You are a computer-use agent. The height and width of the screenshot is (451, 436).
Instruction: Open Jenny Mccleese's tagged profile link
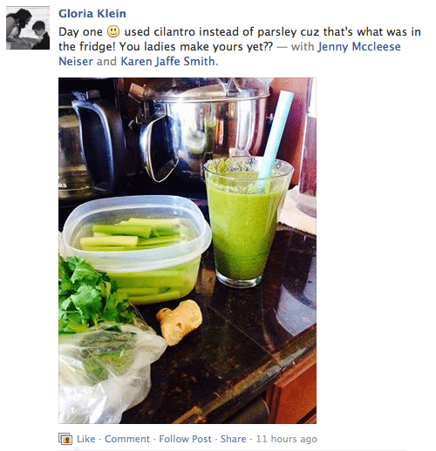point(359,46)
